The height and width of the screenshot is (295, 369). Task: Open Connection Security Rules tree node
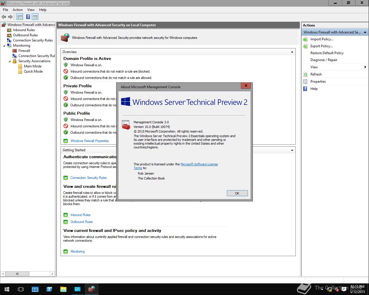[33, 40]
